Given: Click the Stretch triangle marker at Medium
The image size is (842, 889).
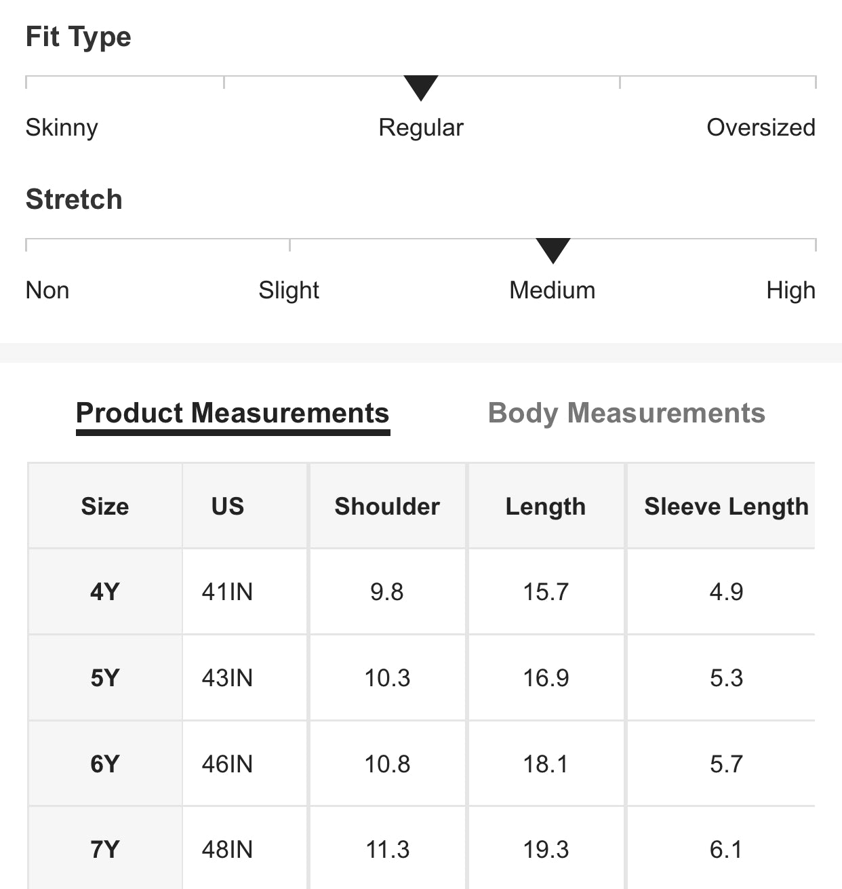Looking at the screenshot, I should tap(553, 250).
